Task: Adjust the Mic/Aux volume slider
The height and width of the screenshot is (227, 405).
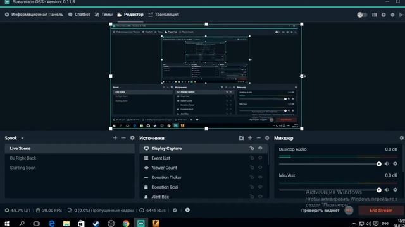Action: click(329, 190)
